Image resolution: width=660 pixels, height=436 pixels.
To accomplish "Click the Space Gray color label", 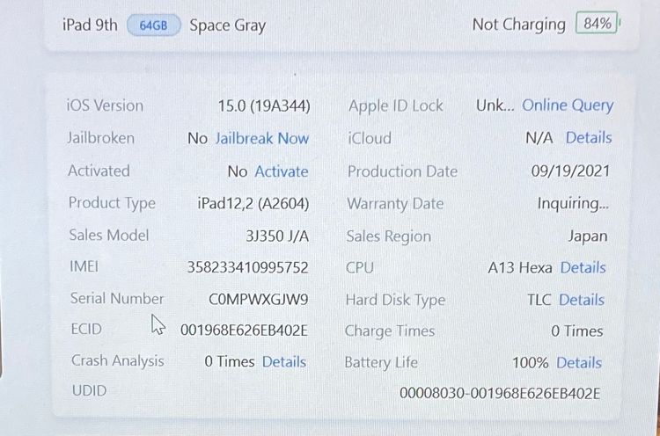I will pyautogui.click(x=227, y=26).
